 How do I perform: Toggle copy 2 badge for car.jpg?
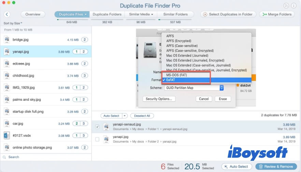(77, 123)
